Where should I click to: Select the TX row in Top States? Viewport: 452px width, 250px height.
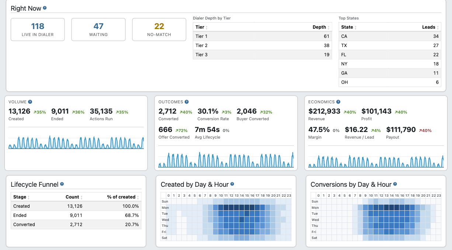pyautogui.click(x=390, y=45)
